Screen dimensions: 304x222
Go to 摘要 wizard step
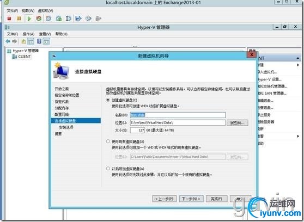58,134
